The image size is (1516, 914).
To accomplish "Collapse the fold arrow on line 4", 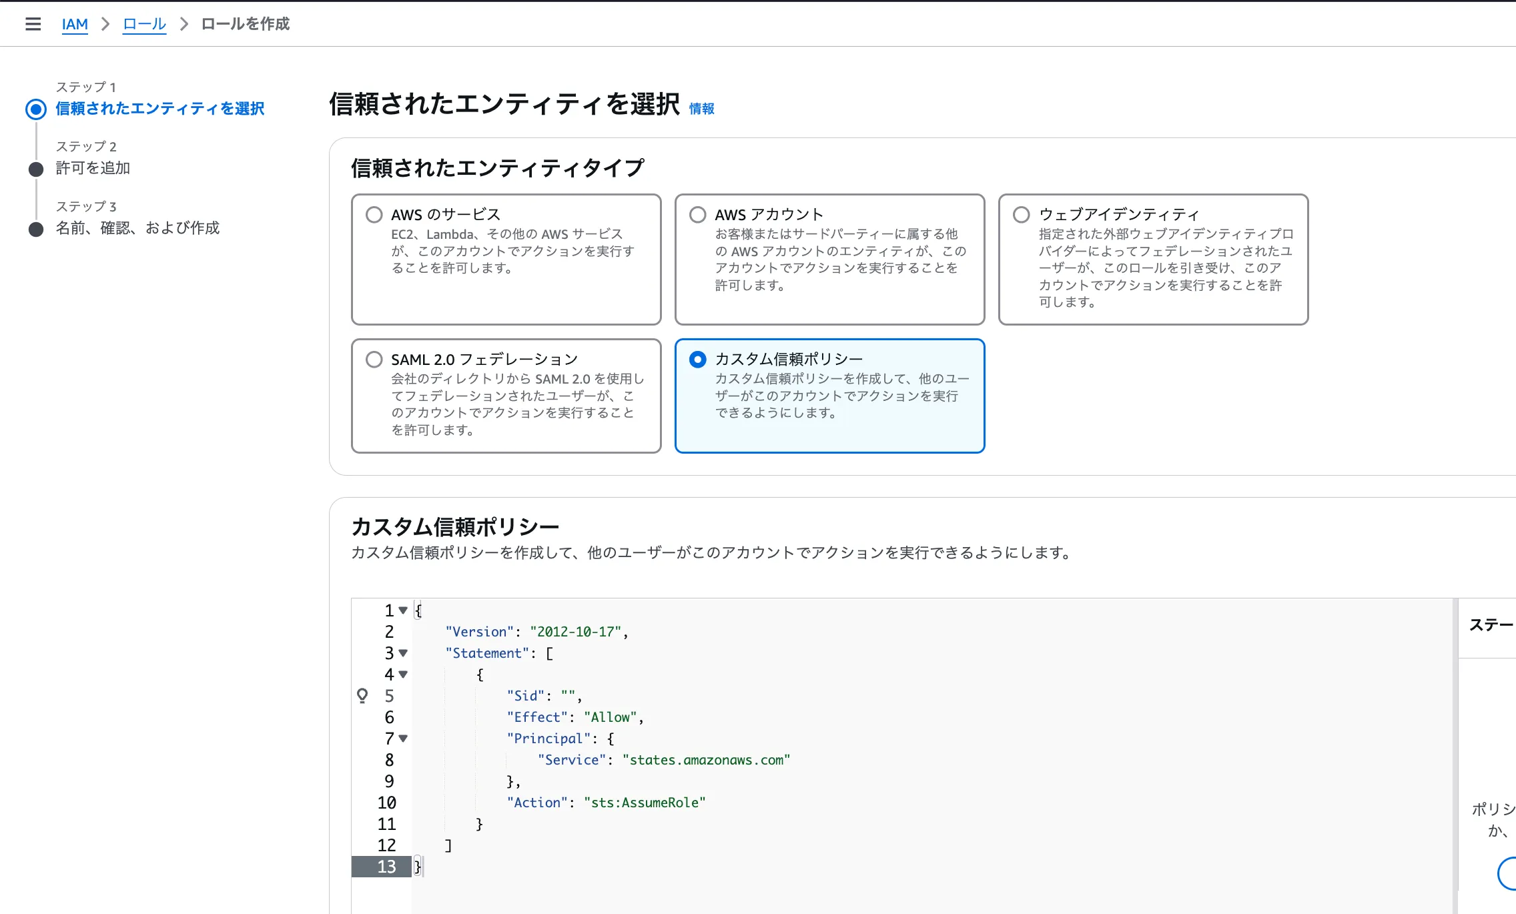I will point(403,674).
